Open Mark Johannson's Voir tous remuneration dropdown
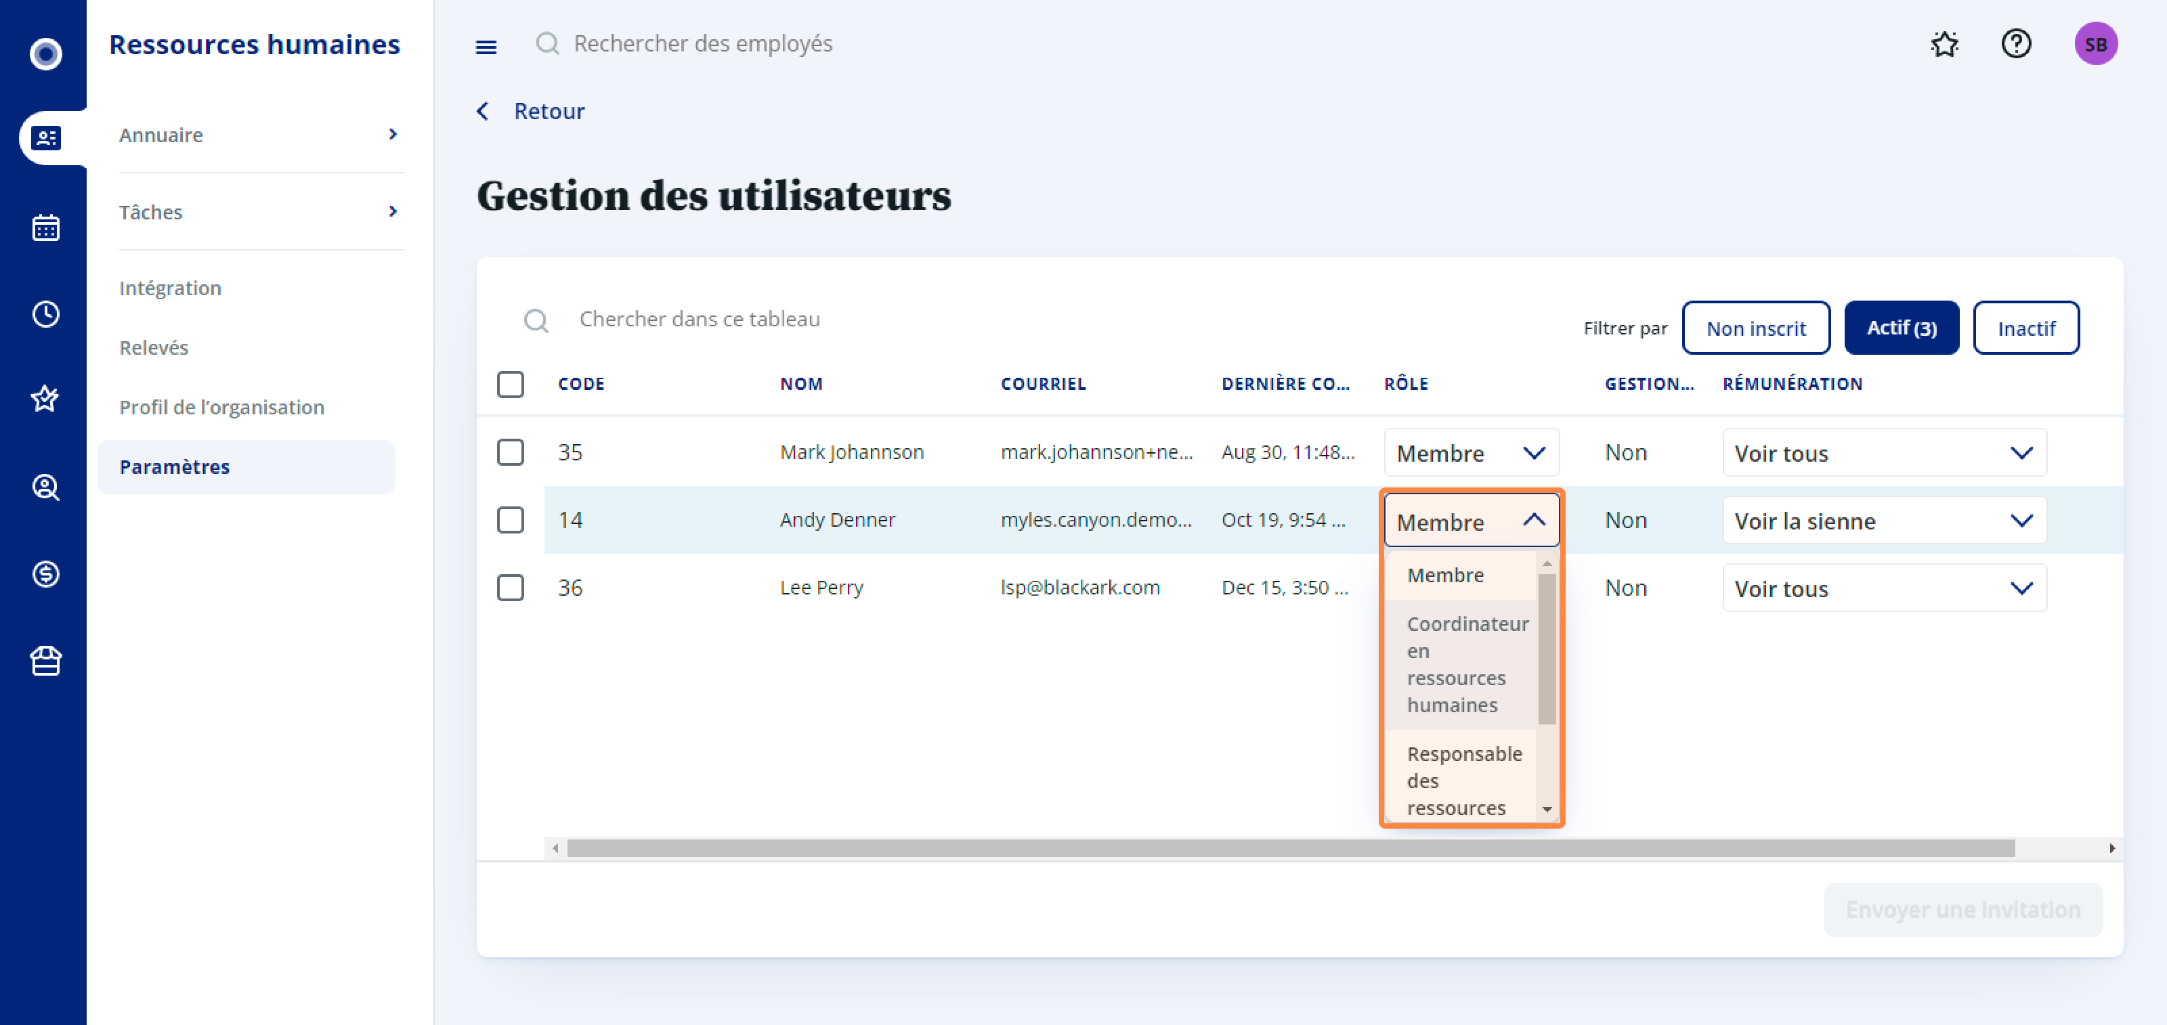Viewport: 2167px width, 1025px height. point(1885,452)
